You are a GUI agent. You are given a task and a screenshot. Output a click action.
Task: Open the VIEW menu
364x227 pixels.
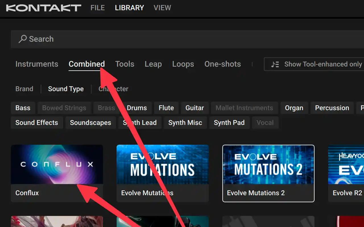(x=162, y=8)
